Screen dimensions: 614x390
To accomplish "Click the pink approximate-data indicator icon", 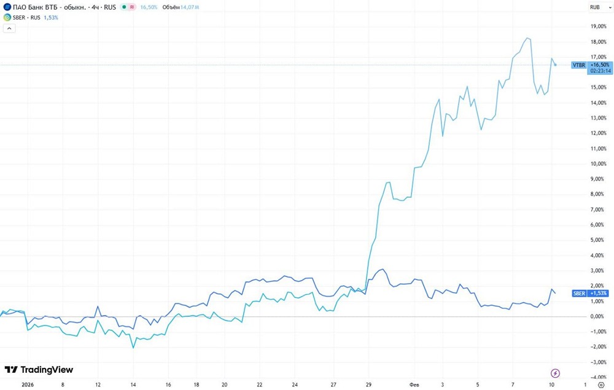I will [132, 7].
